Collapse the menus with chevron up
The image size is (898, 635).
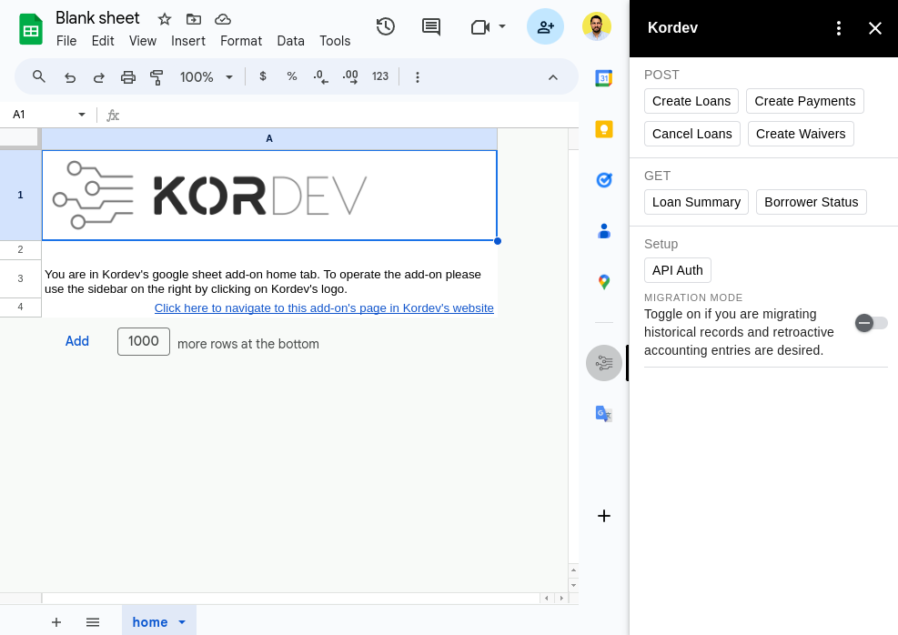pyautogui.click(x=552, y=77)
